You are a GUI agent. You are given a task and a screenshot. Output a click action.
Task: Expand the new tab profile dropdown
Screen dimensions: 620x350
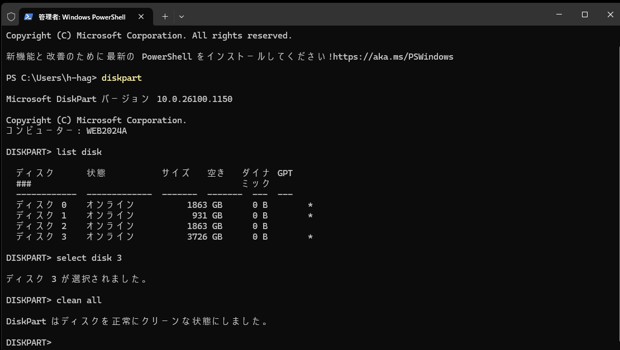(x=182, y=17)
